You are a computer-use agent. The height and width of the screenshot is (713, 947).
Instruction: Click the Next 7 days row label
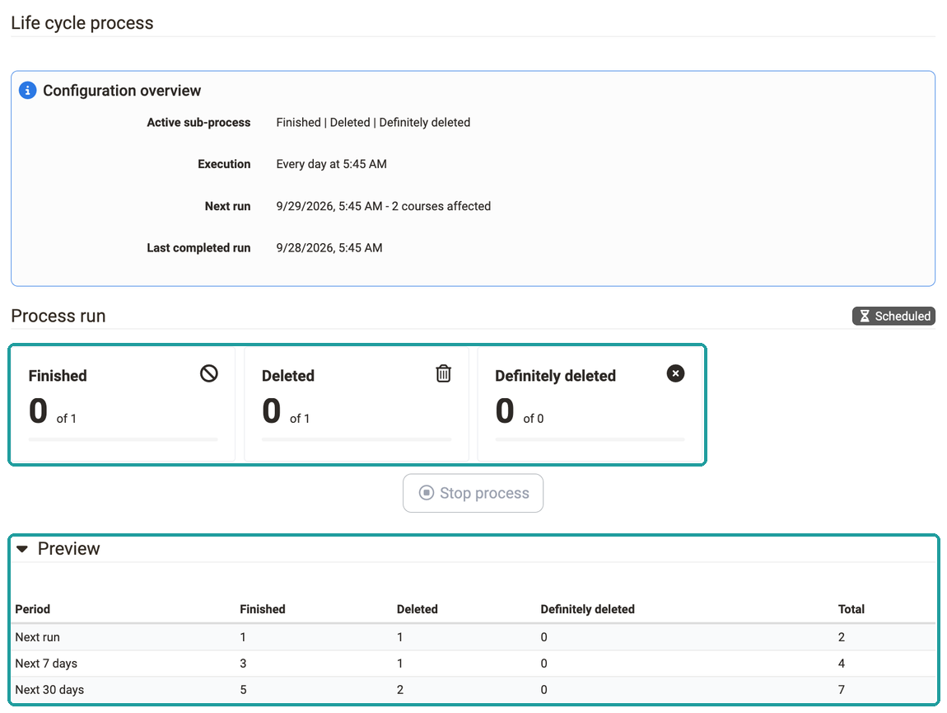coord(46,664)
